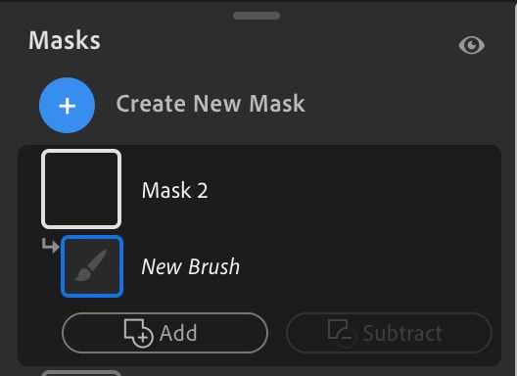This screenshot has width=517, height=376.
Task: Click the word Add in the Add pill
Action: coord(178,333)
